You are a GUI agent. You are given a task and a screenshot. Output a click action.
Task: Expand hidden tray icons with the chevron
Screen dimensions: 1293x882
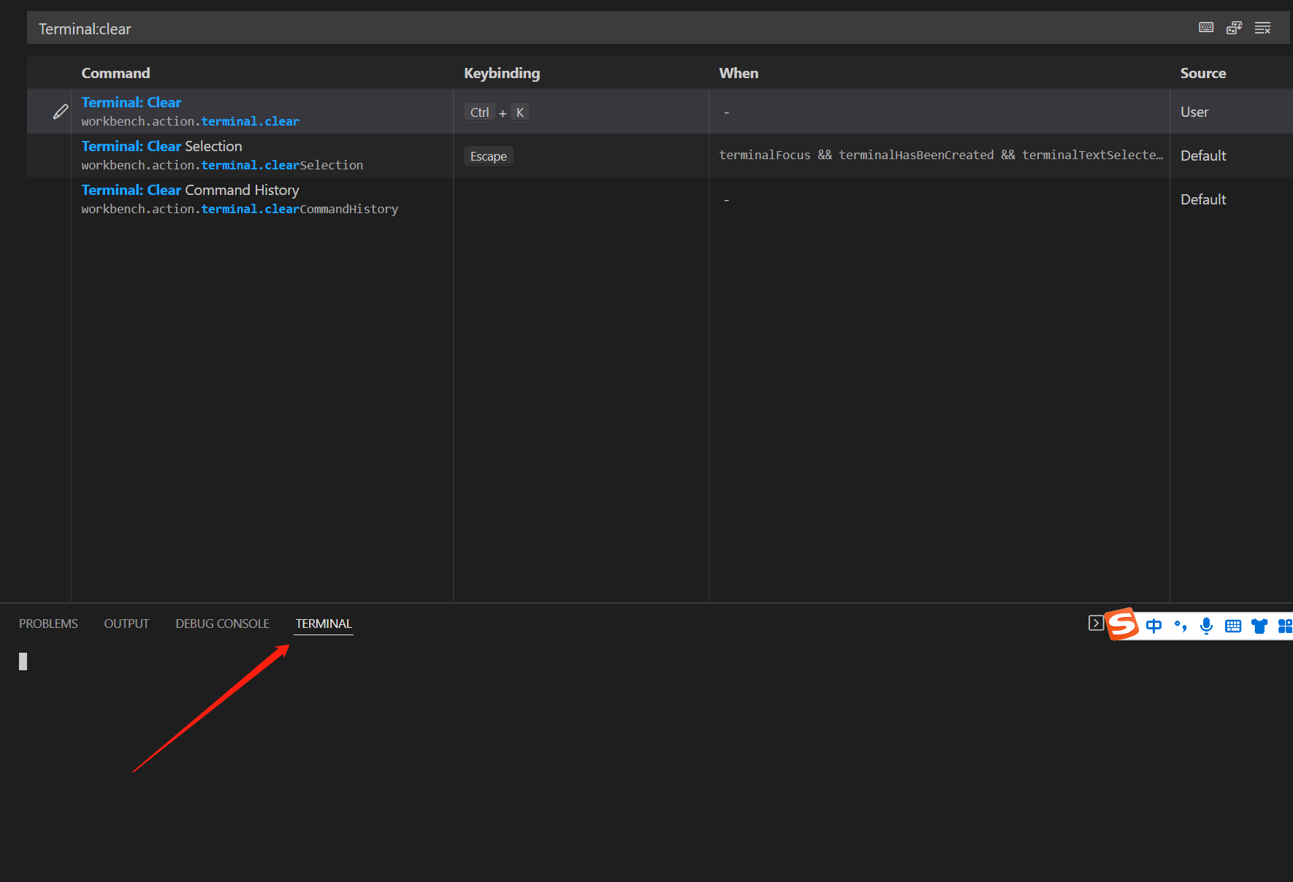[x=1096, y=623]
